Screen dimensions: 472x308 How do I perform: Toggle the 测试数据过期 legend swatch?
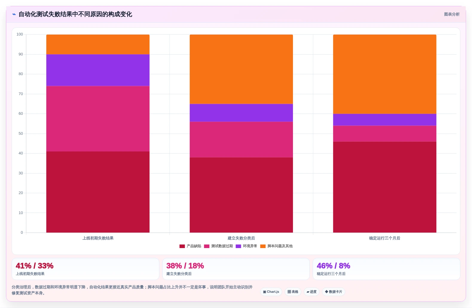(x=207, y=246)
